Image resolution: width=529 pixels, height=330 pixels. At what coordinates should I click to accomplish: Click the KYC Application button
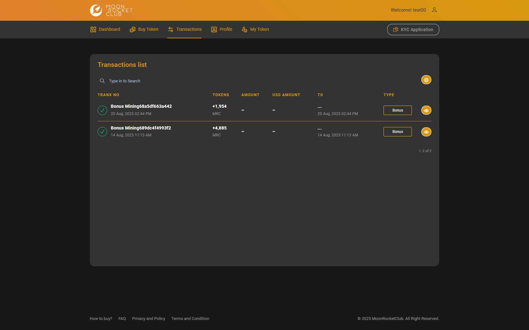tap(413, 29)
